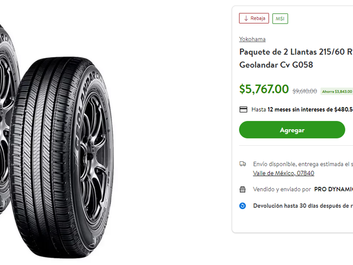The image size is (353, 265).
Task: Click the red down arrow inside the Rebaja badge
Action: [246, 18]
